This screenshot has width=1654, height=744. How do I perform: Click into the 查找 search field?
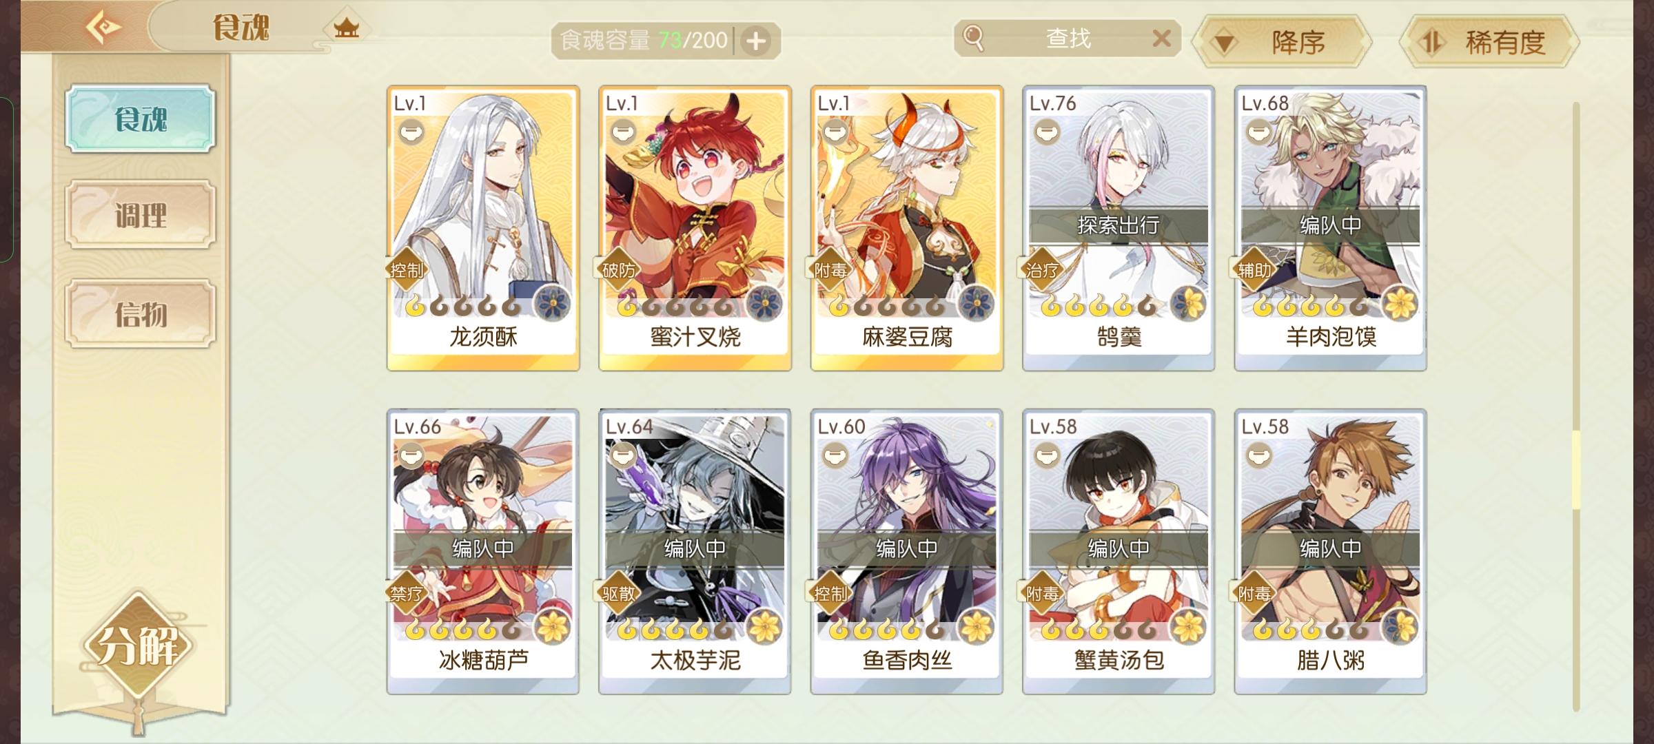pyautogui.click(x=1068, y=38)
